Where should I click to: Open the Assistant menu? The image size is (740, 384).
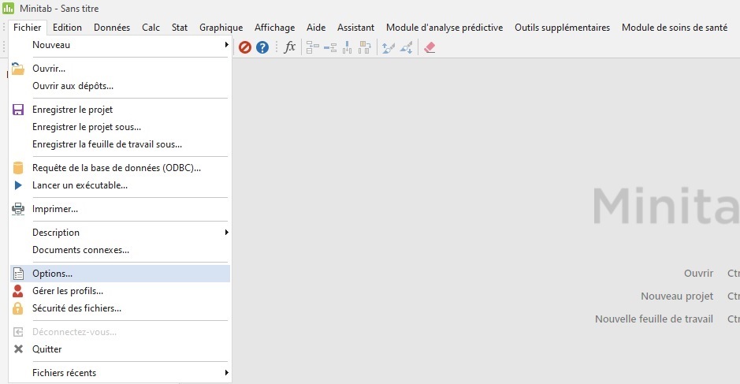click(x=355, y=28)
